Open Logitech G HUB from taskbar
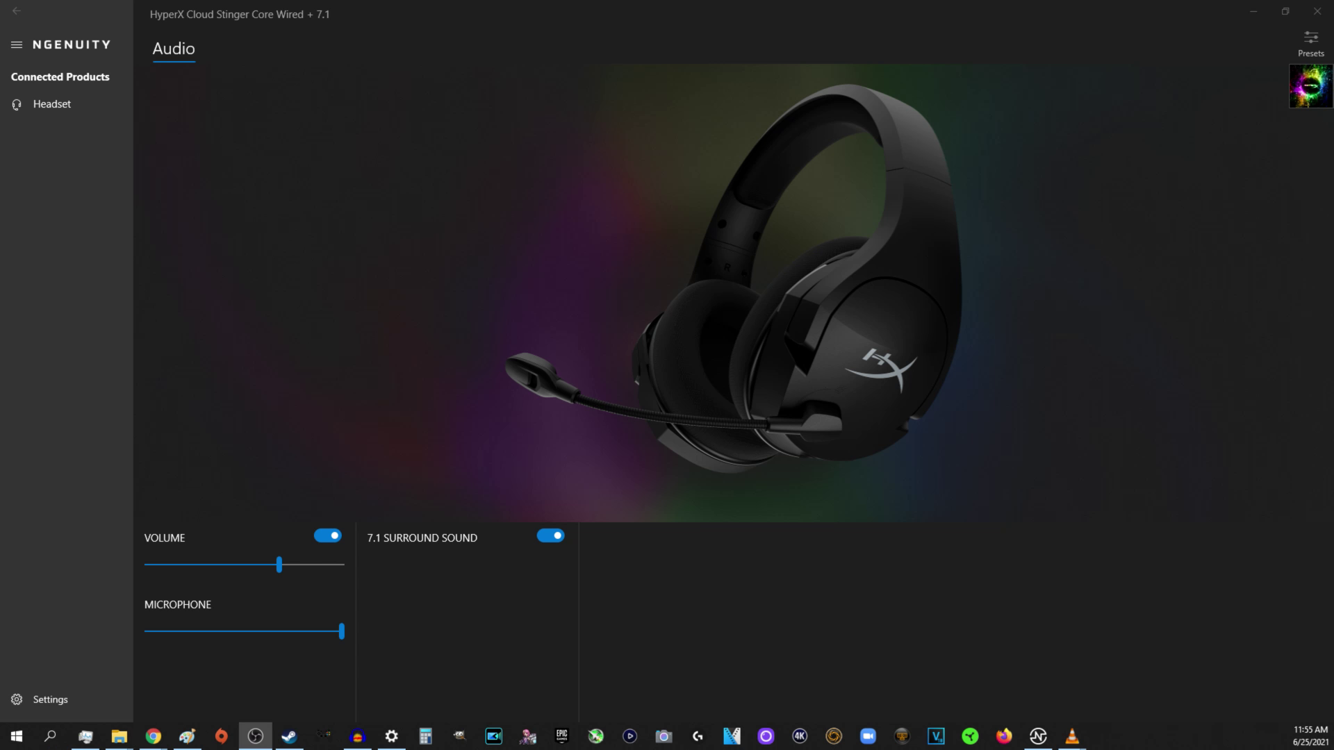 tap(698, 736)
